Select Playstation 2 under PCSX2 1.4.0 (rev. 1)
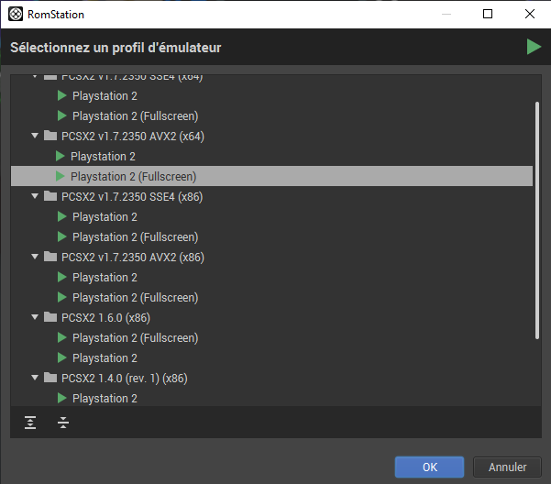The height and width of the screenshot is (484, 551). (105, 399)
